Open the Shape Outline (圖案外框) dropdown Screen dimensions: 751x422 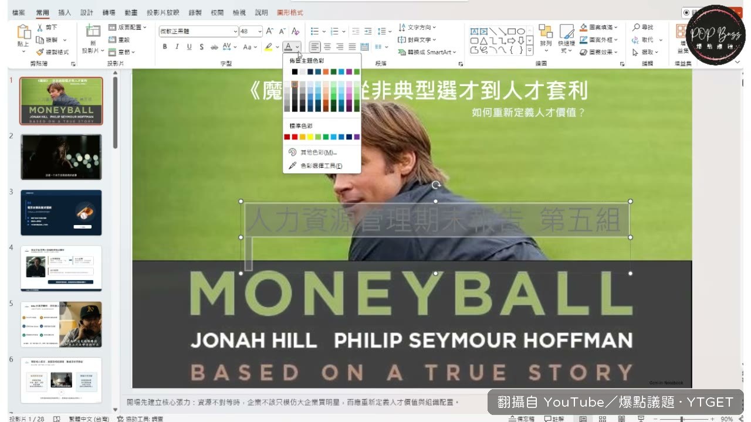(599, 40)
